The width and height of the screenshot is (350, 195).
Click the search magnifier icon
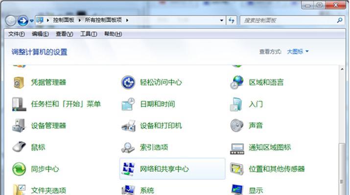pyautogui.click(x=340, y=20)
